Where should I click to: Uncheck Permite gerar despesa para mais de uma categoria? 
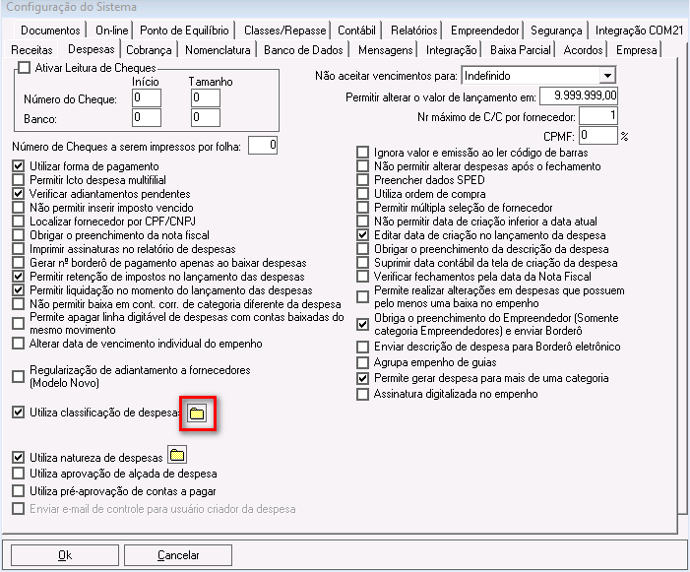coord(362,378)
